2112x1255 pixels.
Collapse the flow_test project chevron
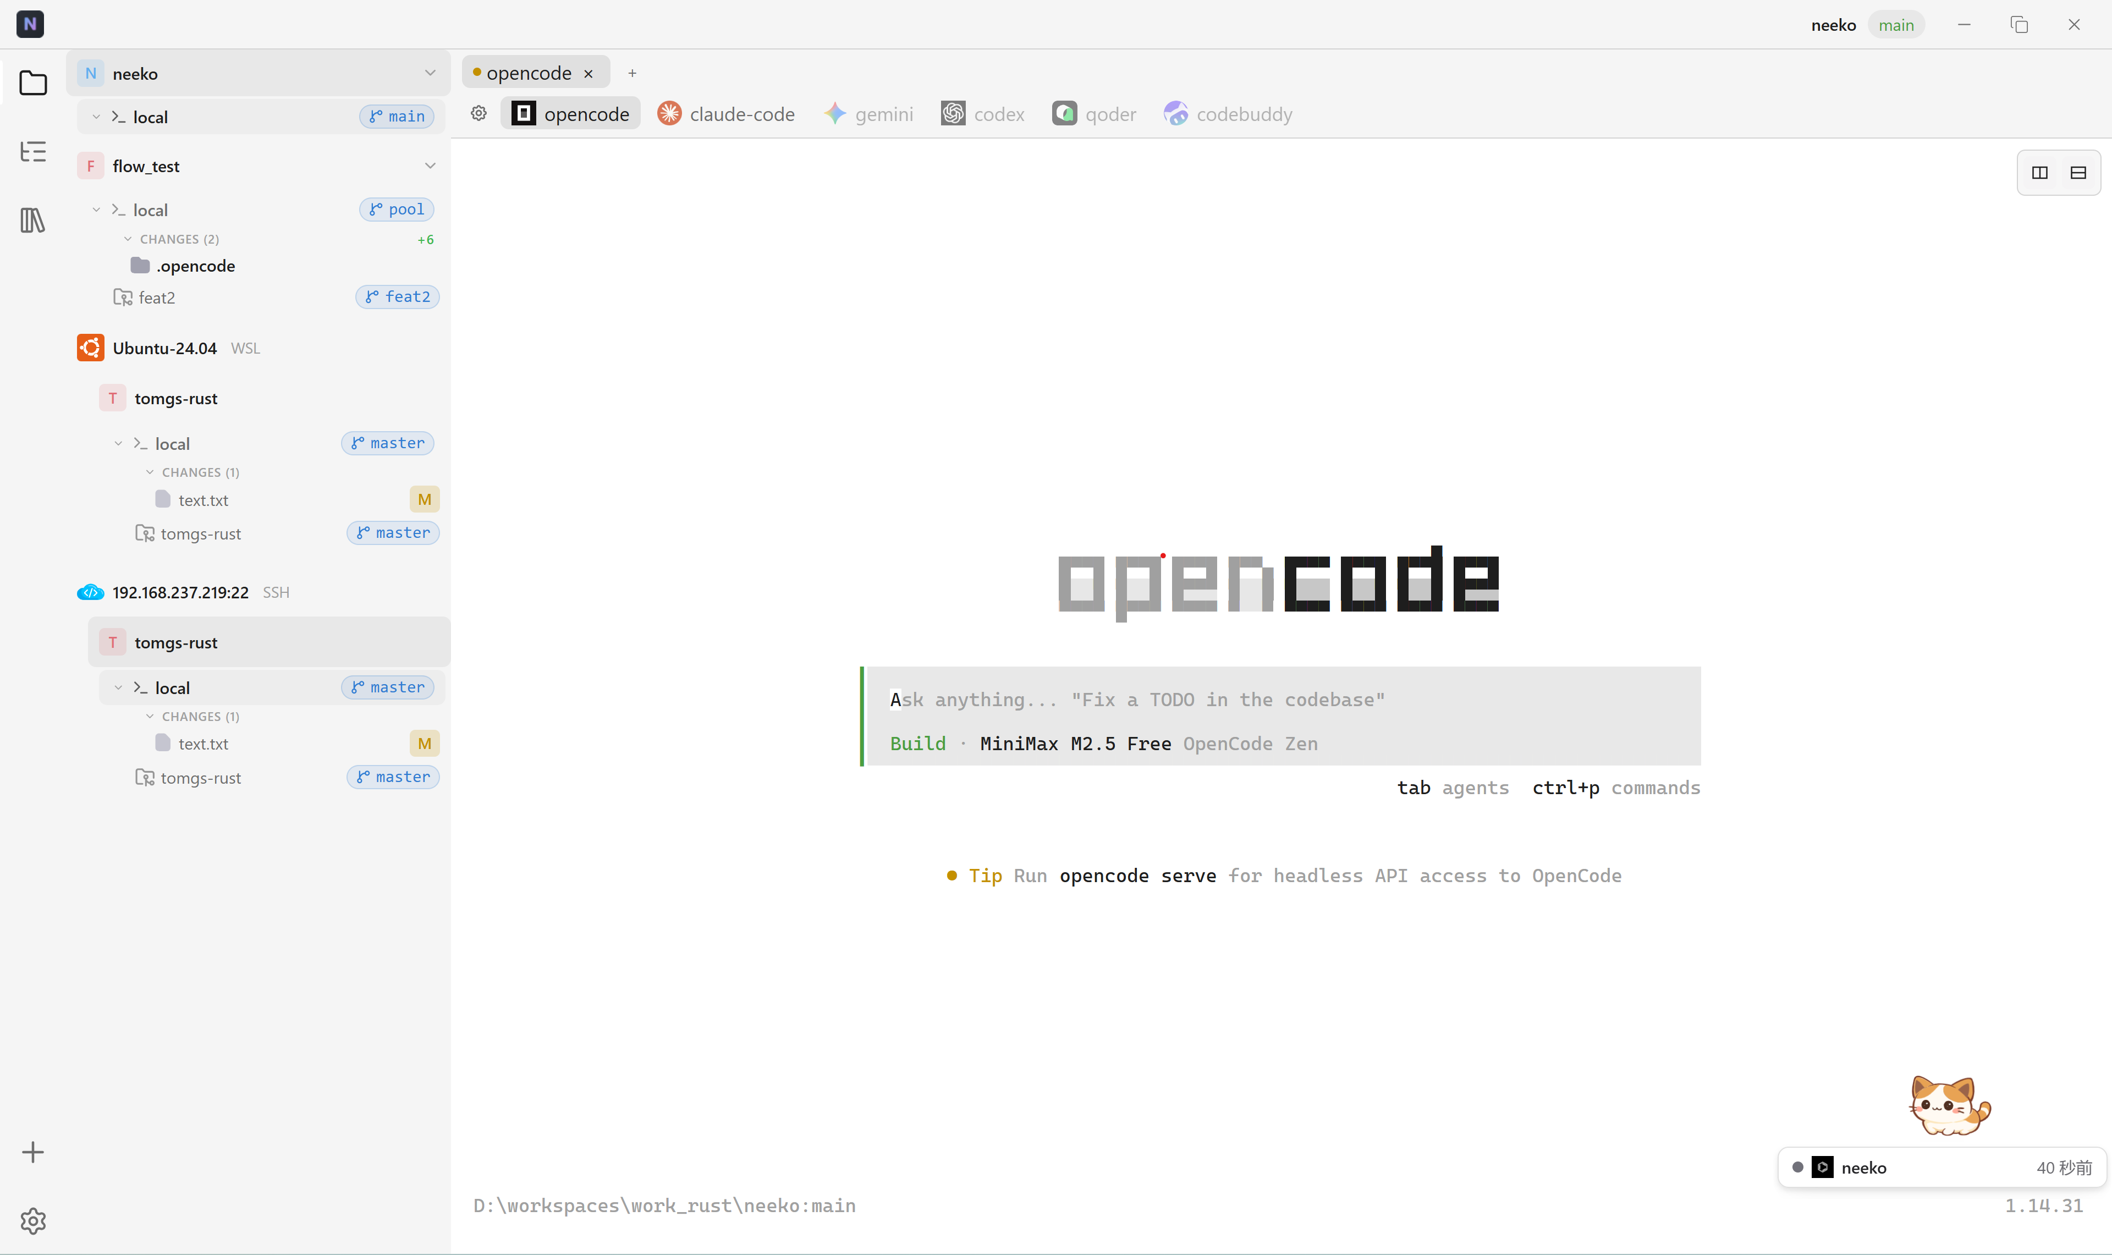pos(430,166)
